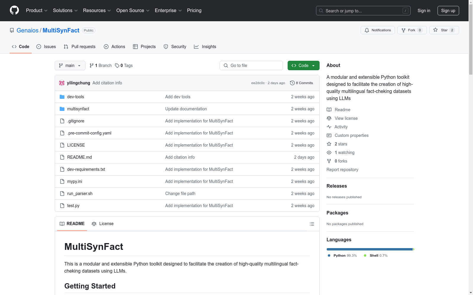Open the Pricing link

pos(194,11)
